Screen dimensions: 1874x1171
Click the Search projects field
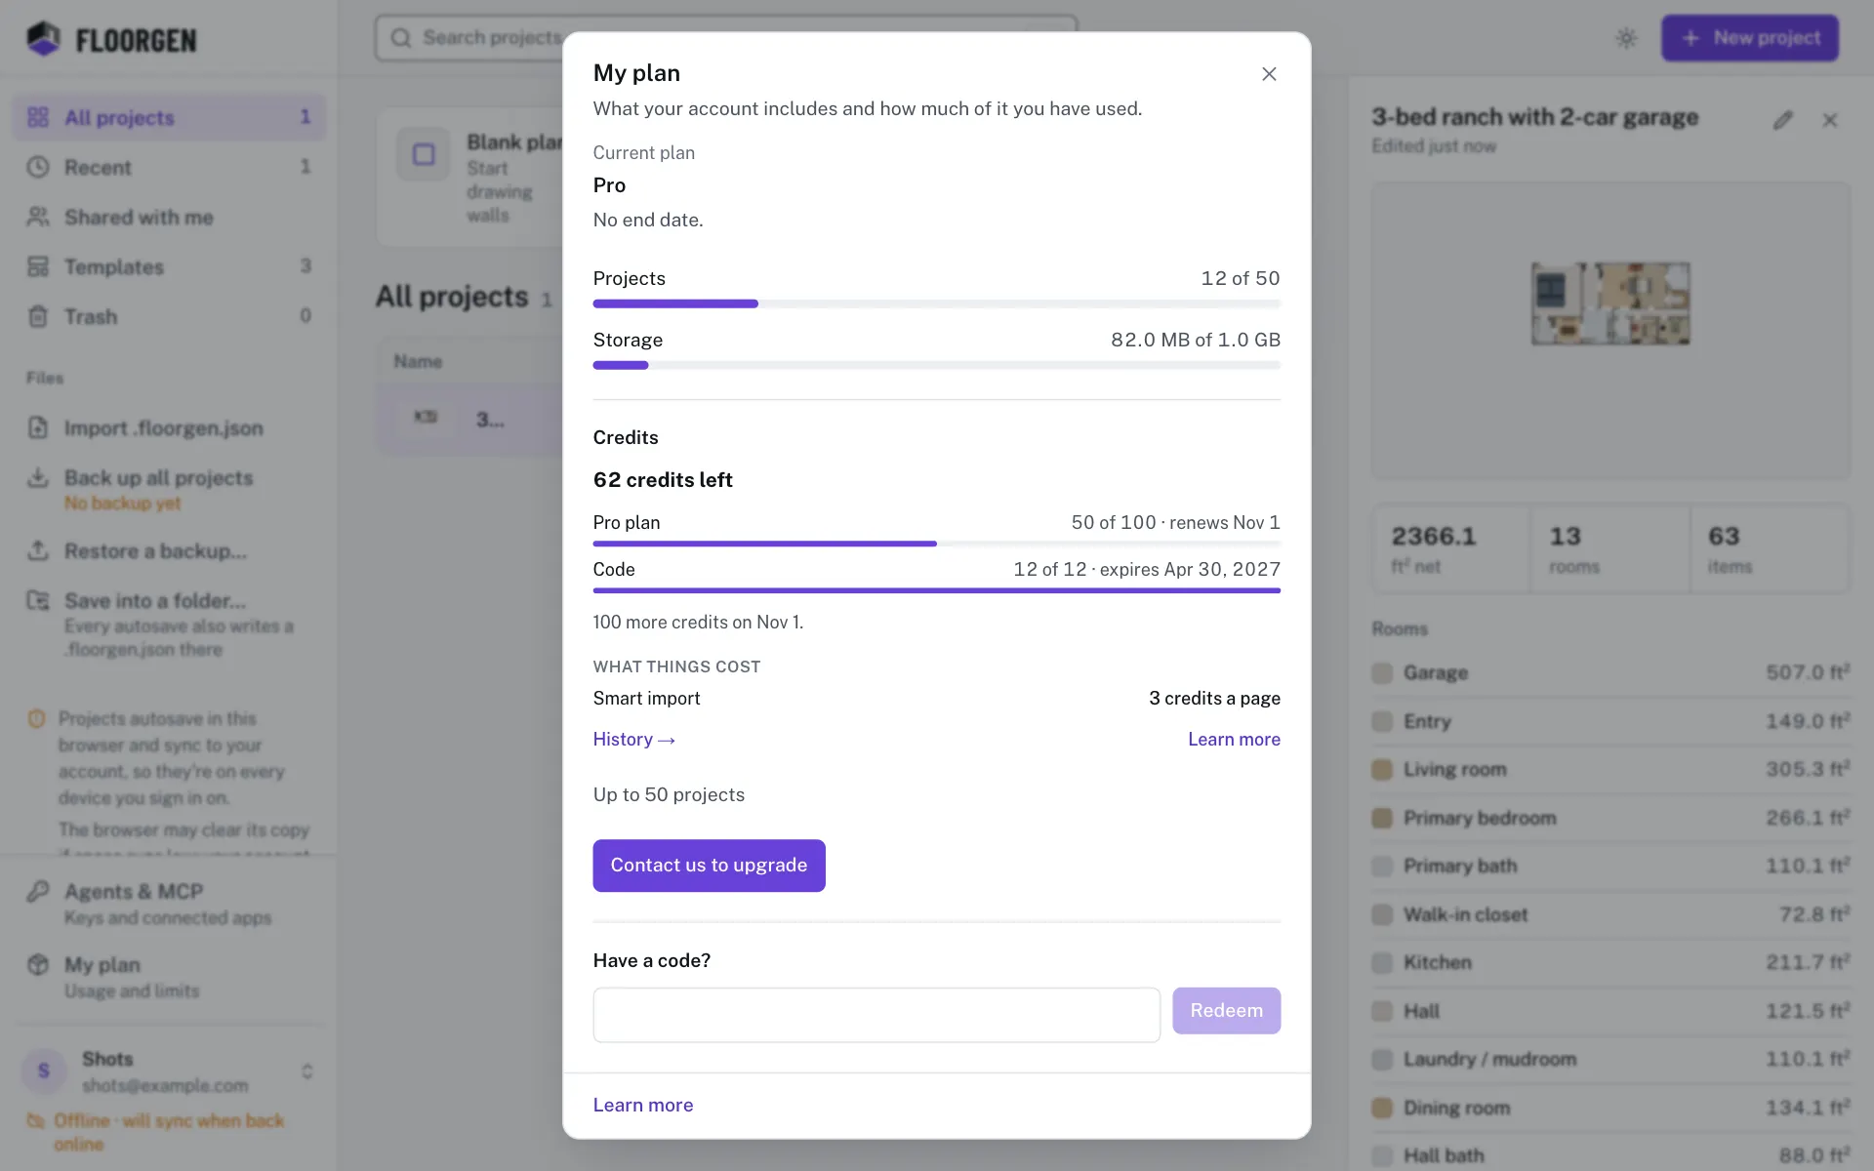click(x=726, y=38)
